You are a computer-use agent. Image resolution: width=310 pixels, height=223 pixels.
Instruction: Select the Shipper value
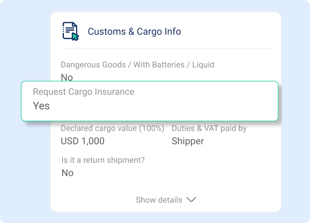187,142
